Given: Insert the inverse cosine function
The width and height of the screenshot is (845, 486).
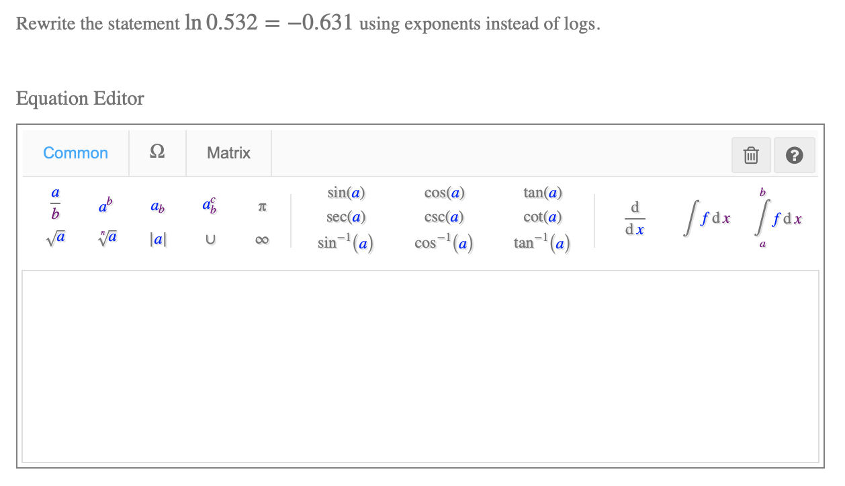Looking at the screenshot, I should coord(443,242).
